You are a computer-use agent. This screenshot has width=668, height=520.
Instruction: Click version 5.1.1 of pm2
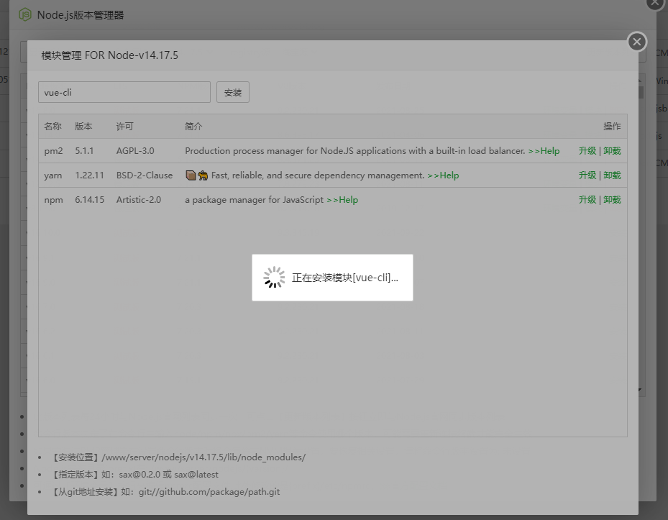coord(84,151)
